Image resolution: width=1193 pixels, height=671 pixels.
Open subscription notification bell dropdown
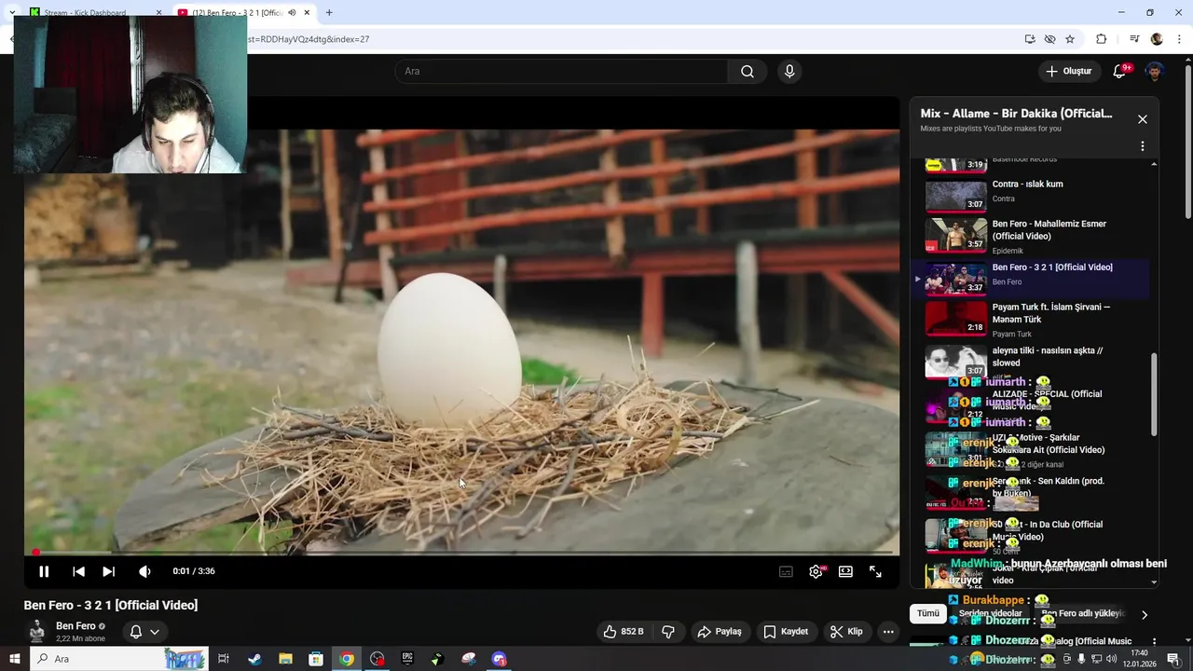[x=144, y=632]
